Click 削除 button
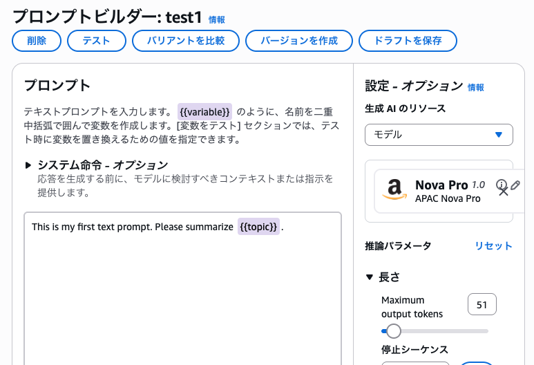Viewport: 534px width, 365px height. pyautogui.click(x=37, y=41)
